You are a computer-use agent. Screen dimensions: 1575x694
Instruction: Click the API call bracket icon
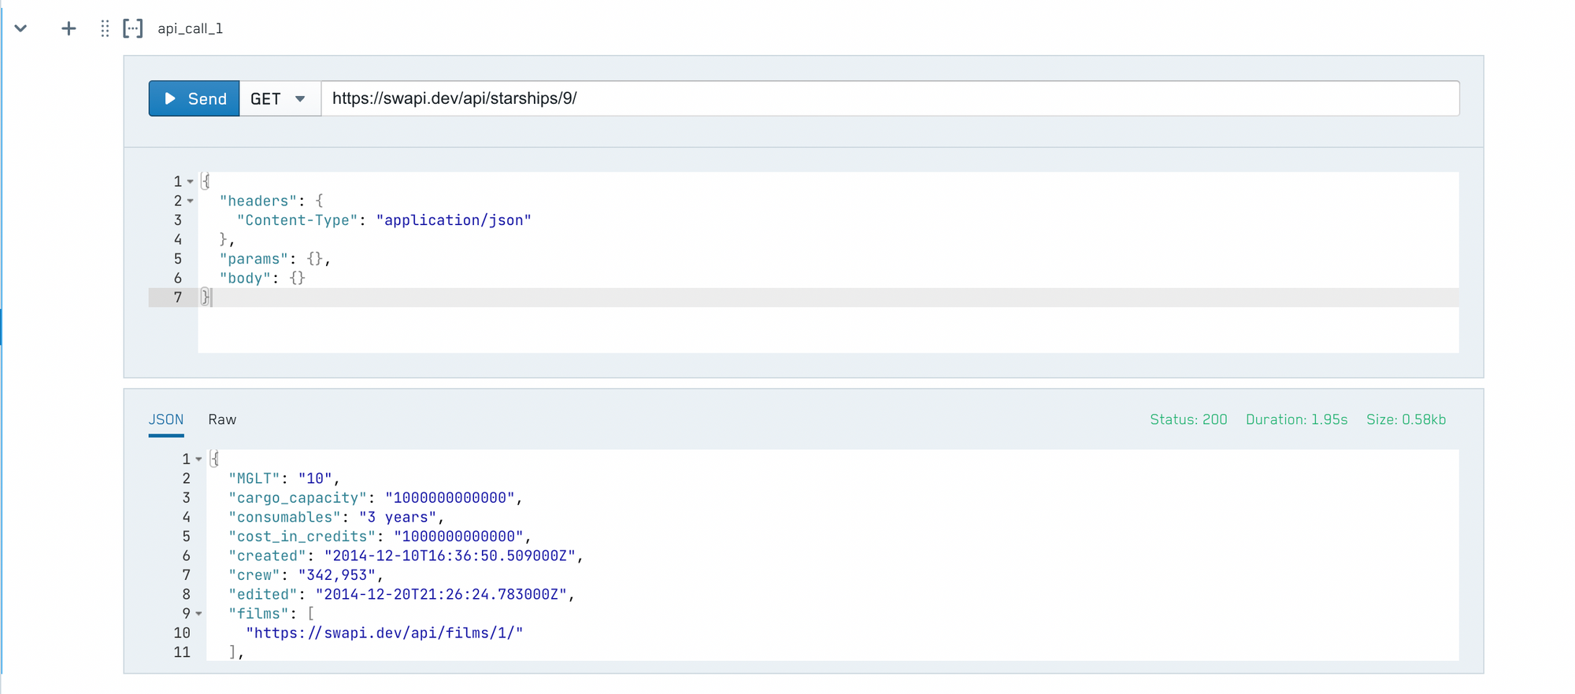[x=132, y=29]
